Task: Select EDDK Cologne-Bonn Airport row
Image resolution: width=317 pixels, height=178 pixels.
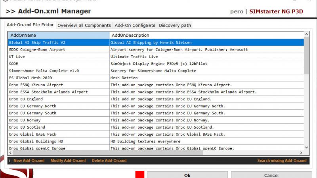Action: click(x=156, y=50)
